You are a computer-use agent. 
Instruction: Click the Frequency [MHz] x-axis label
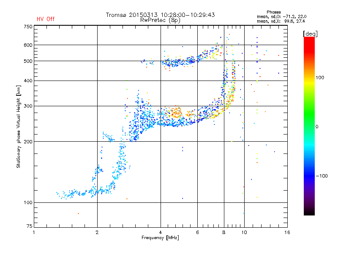[x=160, y=238]
